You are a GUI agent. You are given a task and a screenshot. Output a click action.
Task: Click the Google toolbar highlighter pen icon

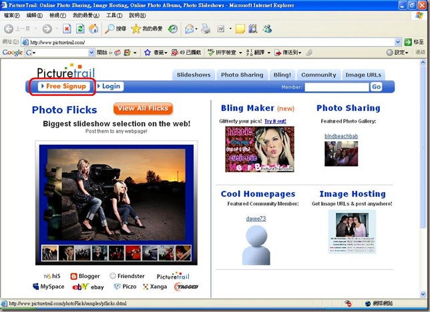(x=309, y=52)
